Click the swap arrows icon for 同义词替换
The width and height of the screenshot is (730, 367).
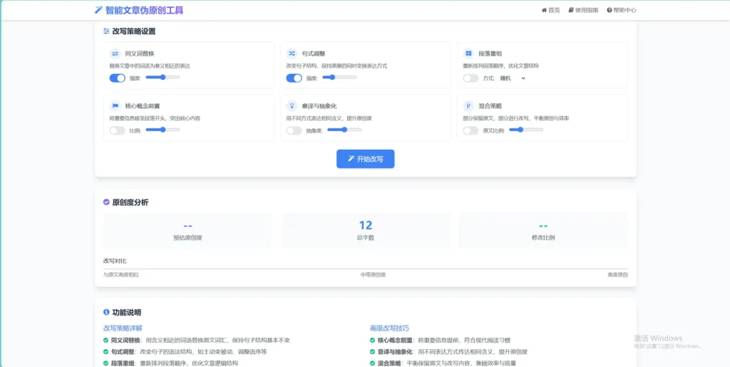click(x=115, y=53)
